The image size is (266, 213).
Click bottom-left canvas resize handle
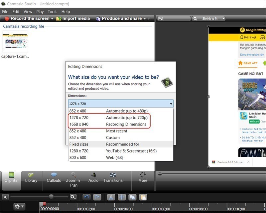point(208,167)
